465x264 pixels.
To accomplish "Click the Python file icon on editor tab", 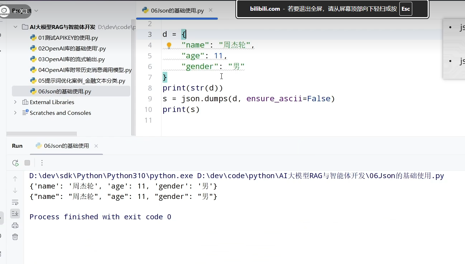I will click(x=145, y=10).
